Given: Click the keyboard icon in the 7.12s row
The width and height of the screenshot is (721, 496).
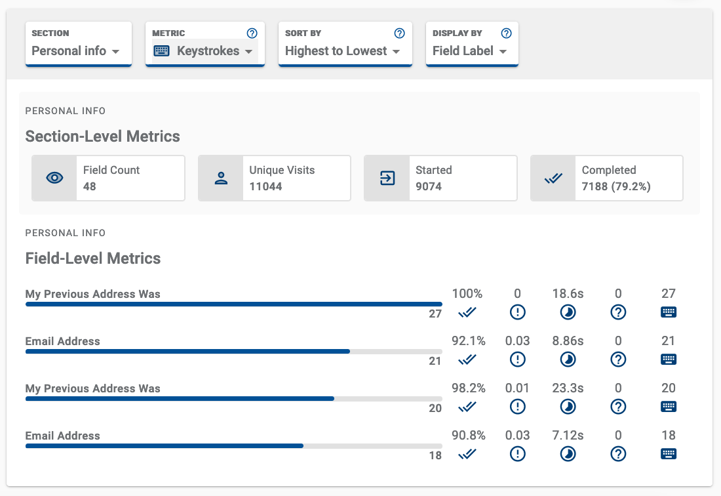Looking at the screenshot, I should [x=669, y=454].
